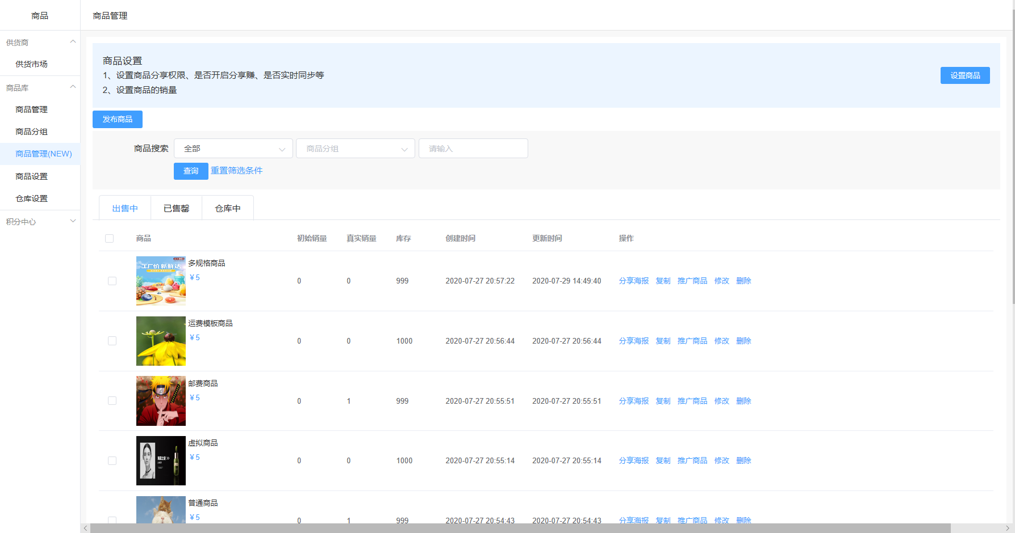
Task: Reset filters via 重置筛选条件 link
Action: (237, 171)
